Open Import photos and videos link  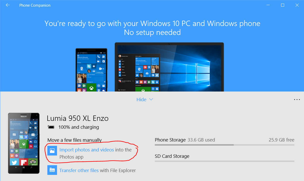pyautogui.click(x=87, y=150)
